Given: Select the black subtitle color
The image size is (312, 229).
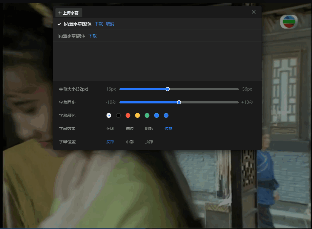Looking at the screenshot, I should click(118, 115).
